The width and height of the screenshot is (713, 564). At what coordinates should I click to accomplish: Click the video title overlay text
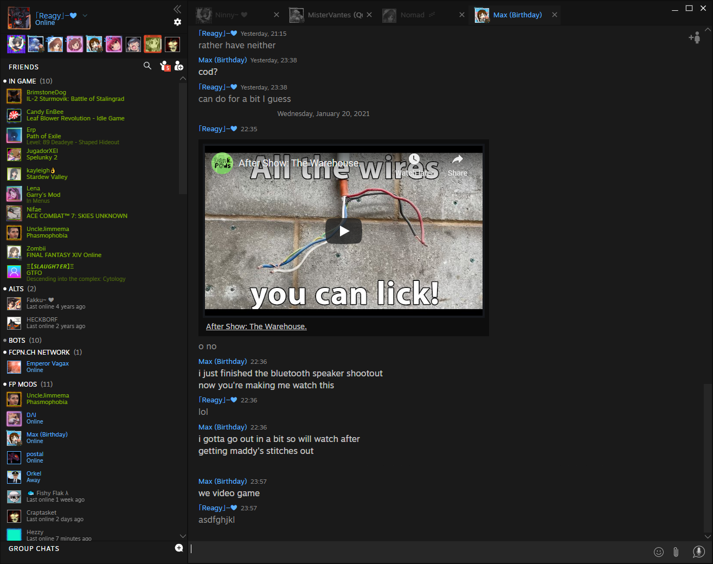[x=299, y=163]
